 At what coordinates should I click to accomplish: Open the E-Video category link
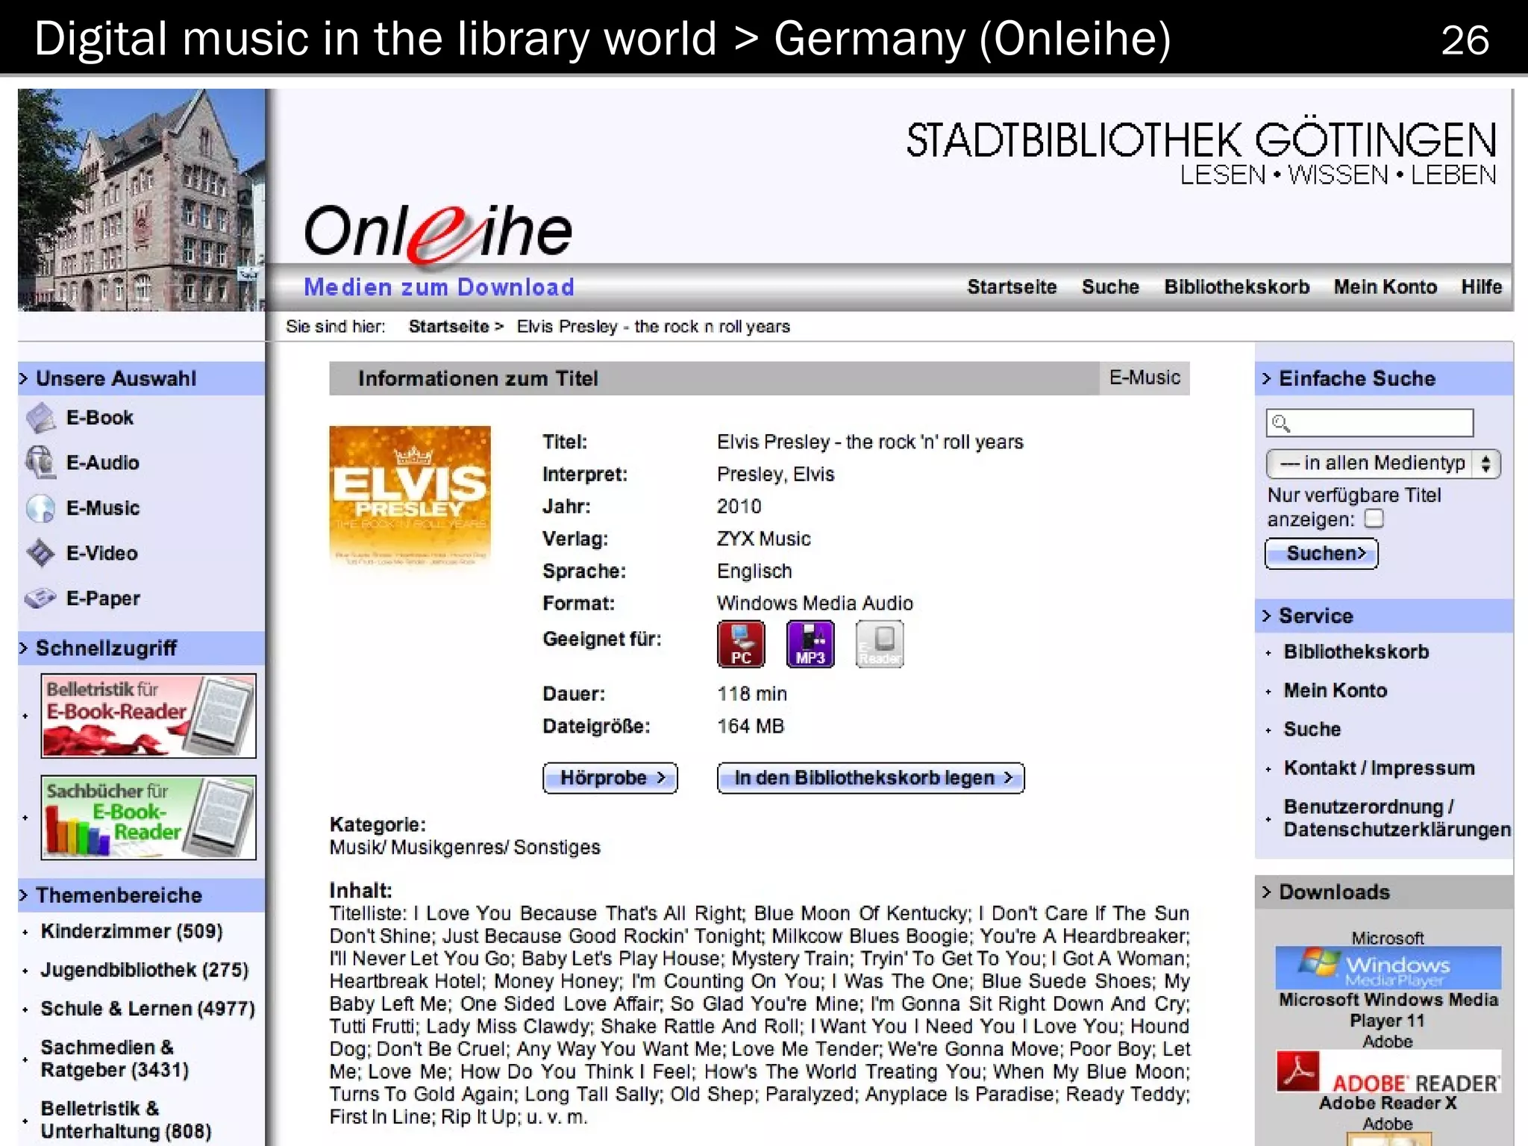[102, 553]
